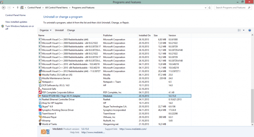Screen dimensions: 254x137
Task: Open the mediatek.com support link
Action: (x=133, y=129)
